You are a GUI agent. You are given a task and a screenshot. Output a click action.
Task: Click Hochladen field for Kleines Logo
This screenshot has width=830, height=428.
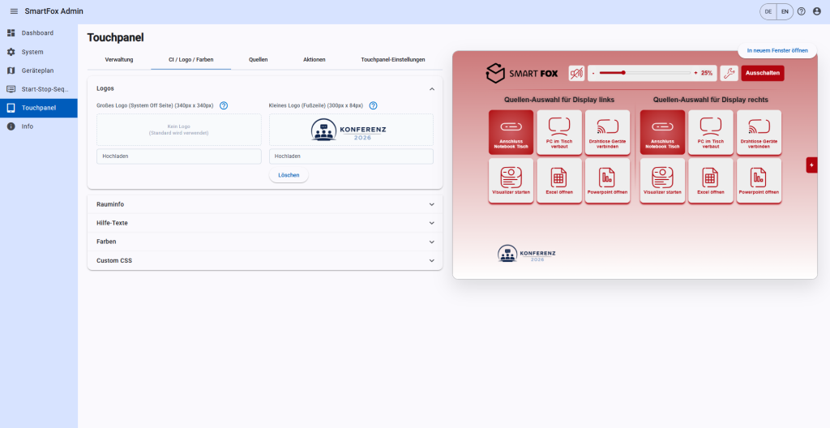point(351,156)
